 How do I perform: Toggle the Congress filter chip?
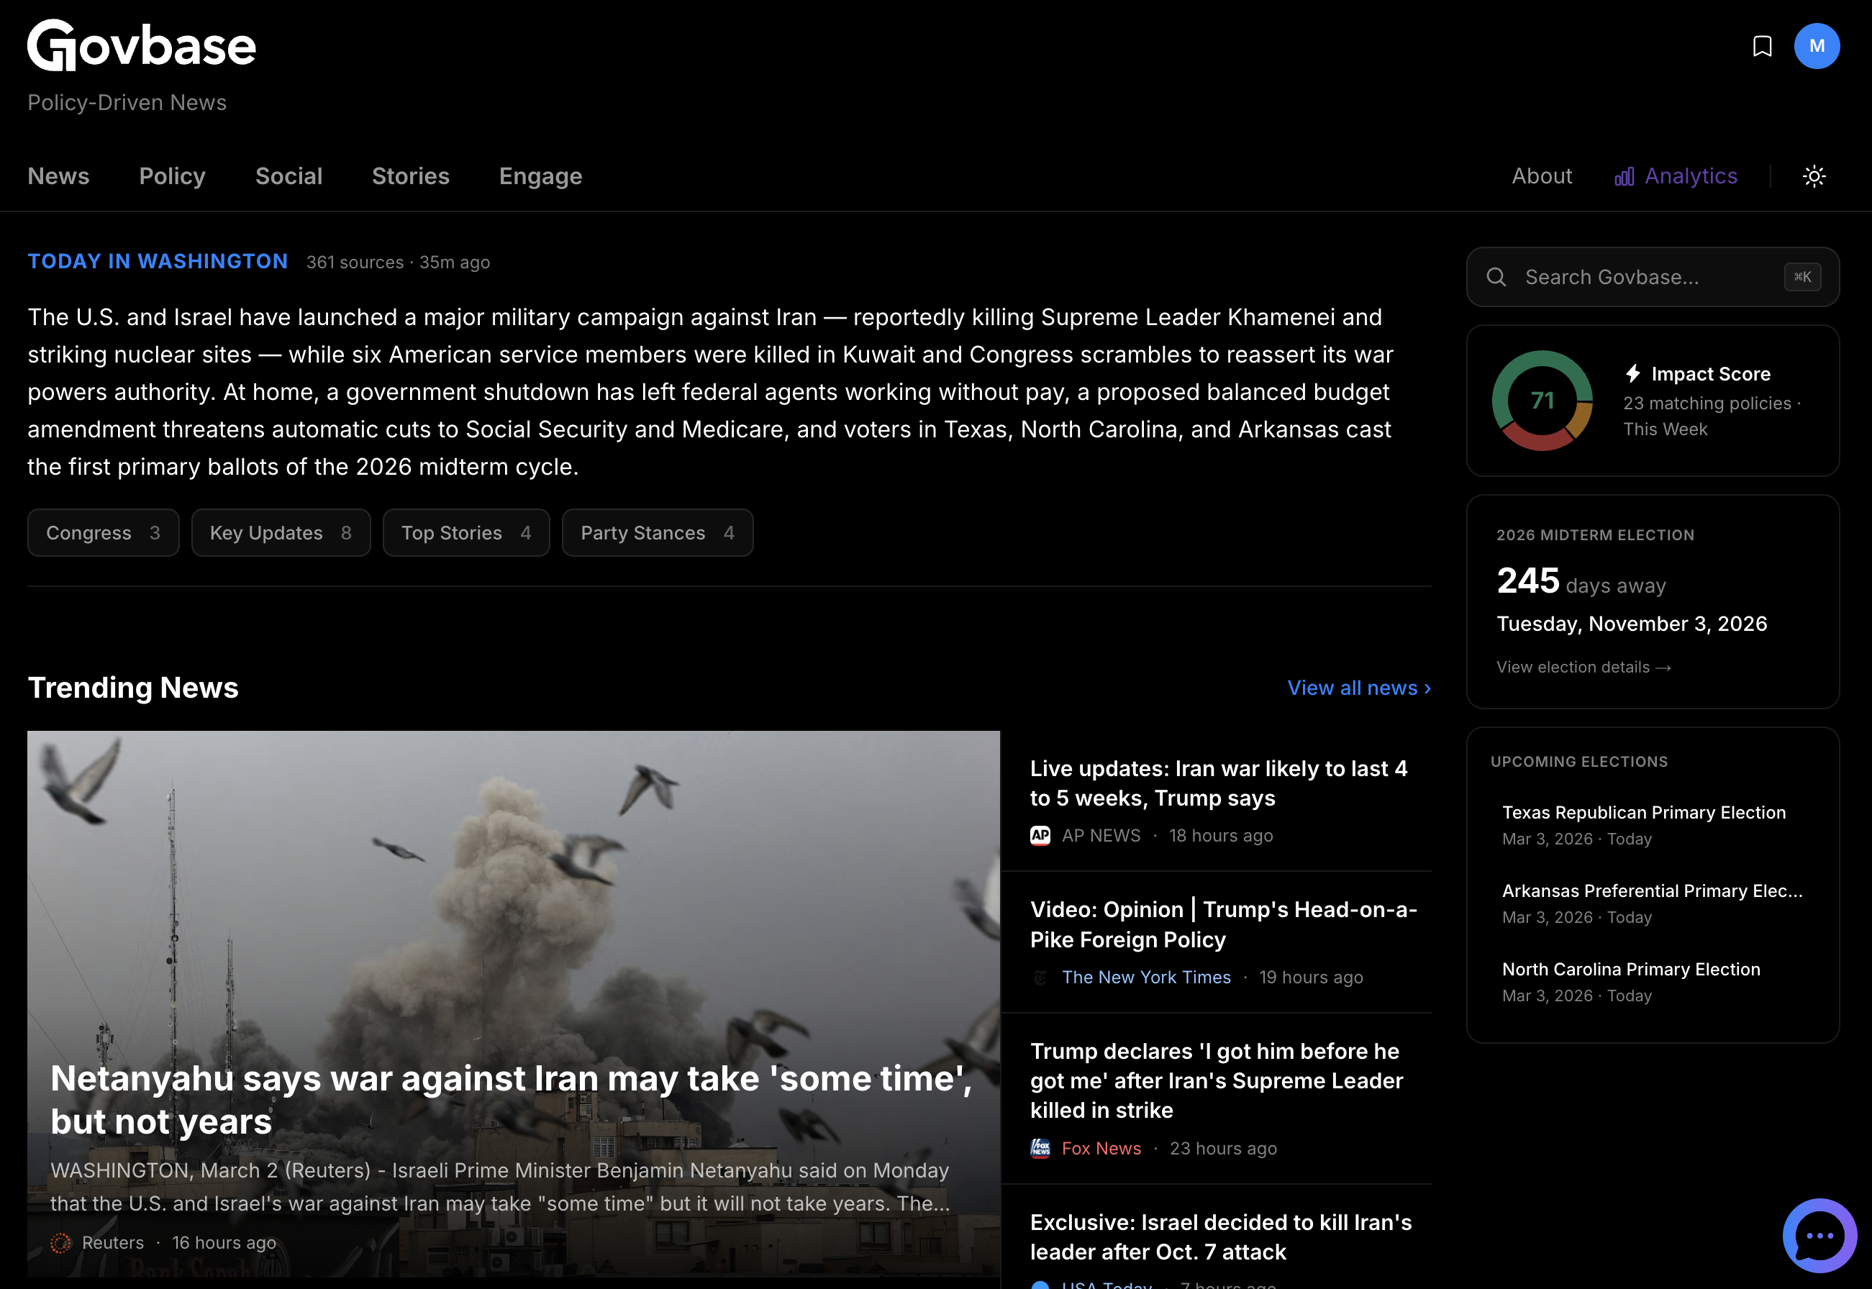pyautogui.click(x=103, y=532)
